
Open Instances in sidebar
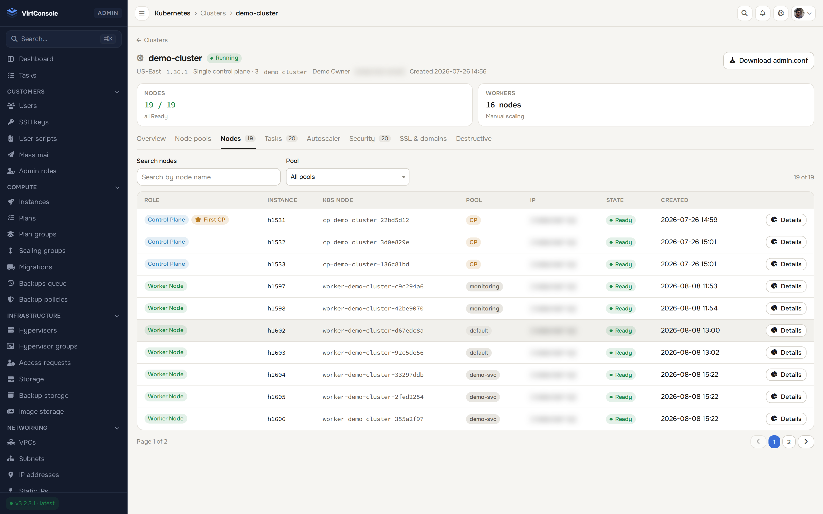pos(64,201)
